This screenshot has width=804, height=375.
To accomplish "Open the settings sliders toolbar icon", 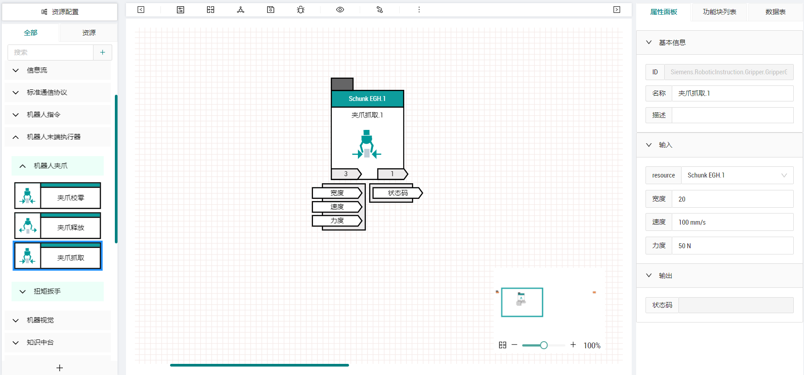I will pos(180,10).
